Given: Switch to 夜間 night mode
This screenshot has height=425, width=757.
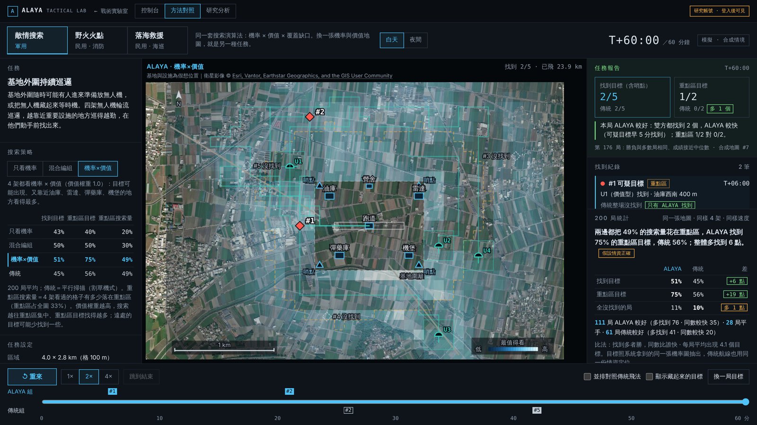Looking at the screenshot, I should [415, 40].
